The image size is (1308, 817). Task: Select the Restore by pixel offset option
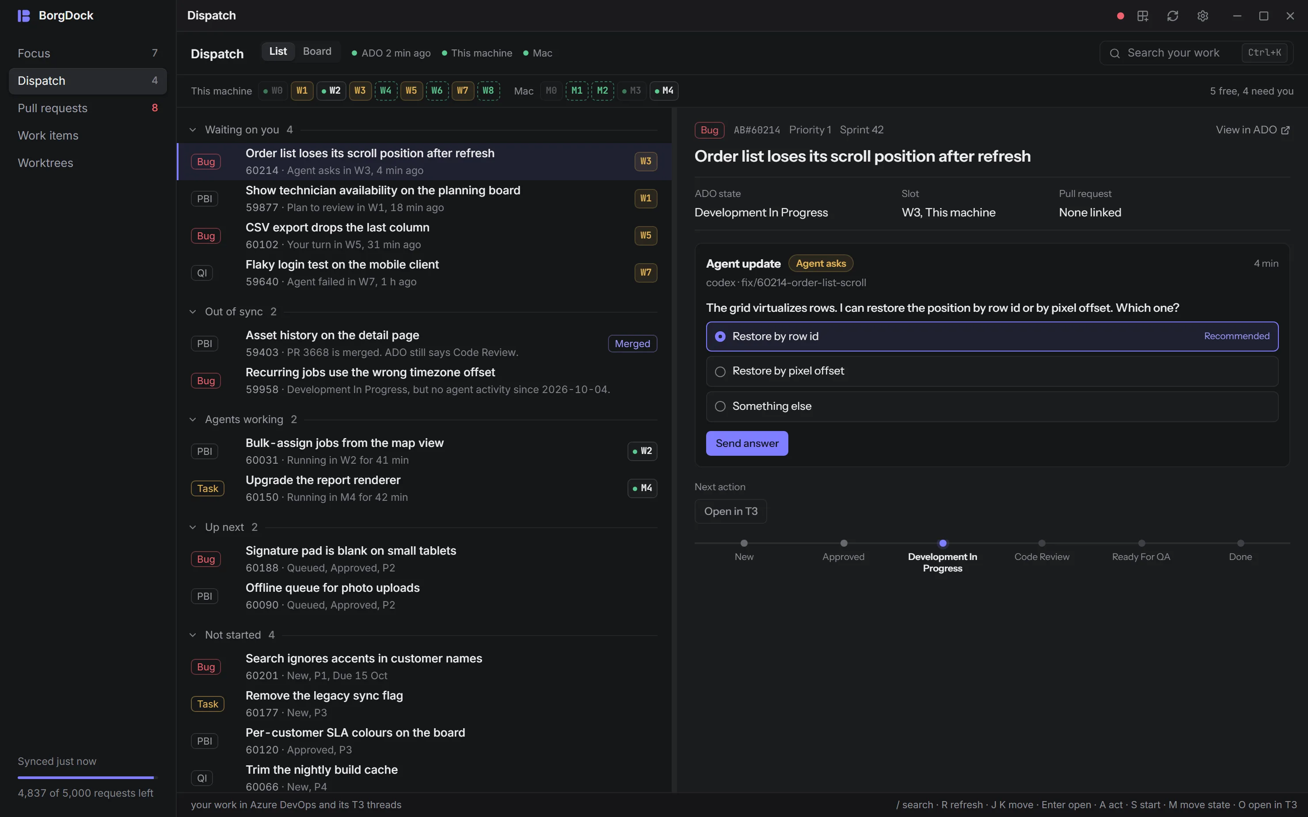point(992,371)
